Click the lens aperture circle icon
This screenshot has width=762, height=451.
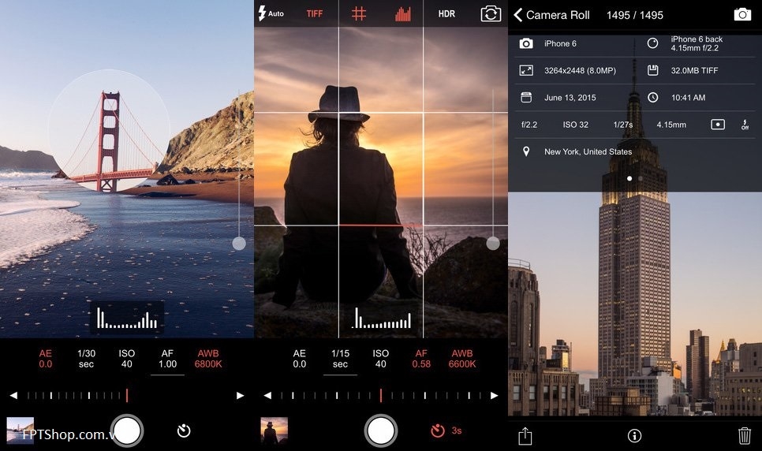(652, 43)
